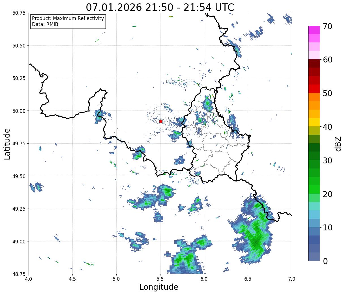Image resolution: width=345 pixels, height=294 pixels.
Task: Click the 'Latitude' axis label
Action: point(7,144)
